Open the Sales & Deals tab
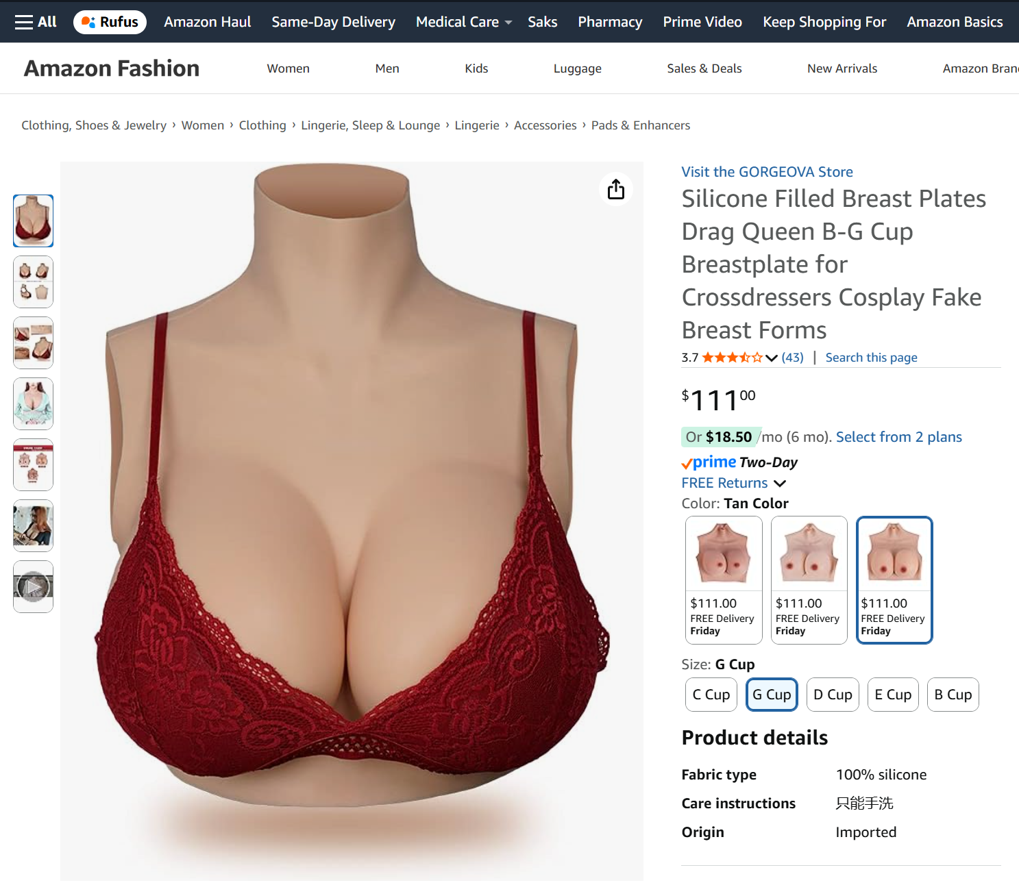The width and height of the screenshot is (1019, 885). (x=704, y=68)
